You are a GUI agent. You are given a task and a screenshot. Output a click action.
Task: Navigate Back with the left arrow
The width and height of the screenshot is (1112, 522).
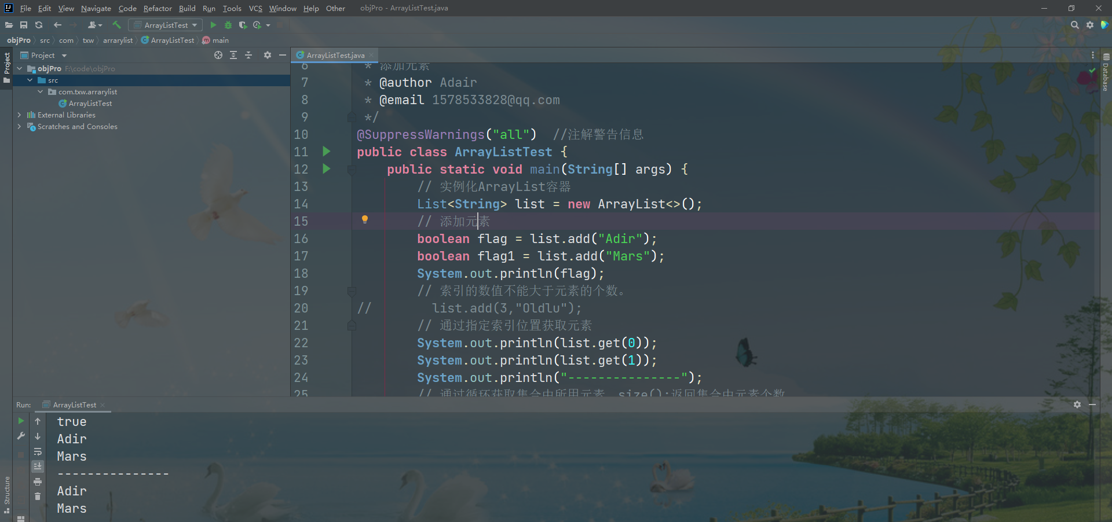(57, 25)
